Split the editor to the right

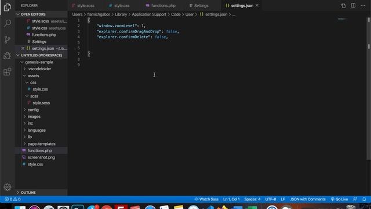(353, 5)
